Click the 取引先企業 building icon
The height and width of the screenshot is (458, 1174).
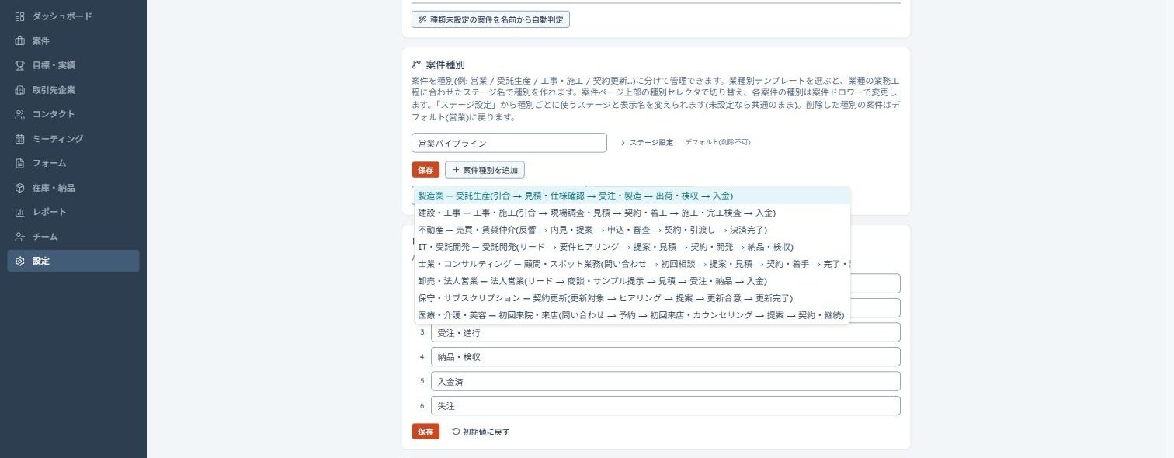click(20, 90)
